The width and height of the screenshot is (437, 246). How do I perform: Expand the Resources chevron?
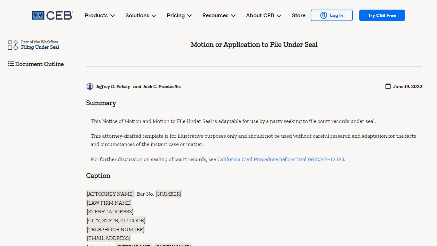(233, 16)
